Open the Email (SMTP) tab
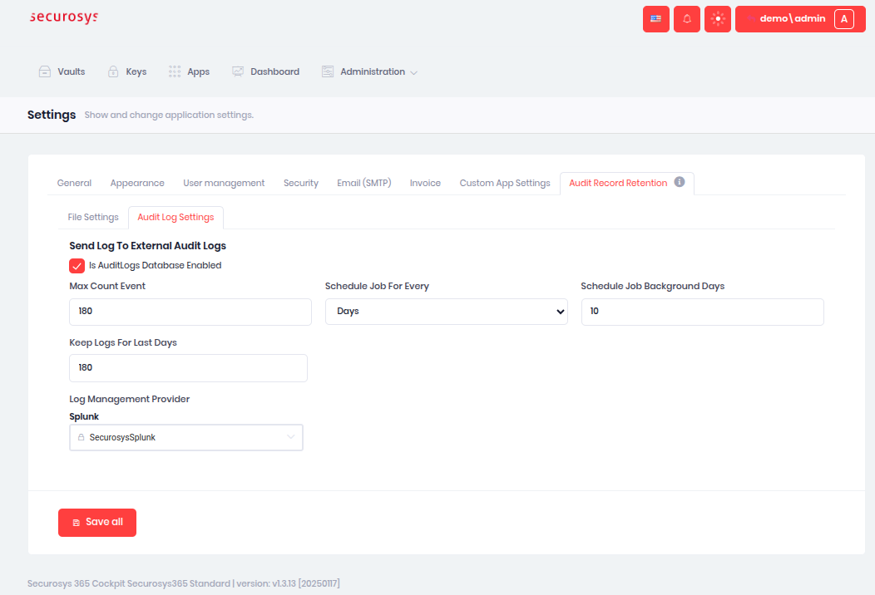The height and width of the screenshot is (595, 875). point(363,183)
